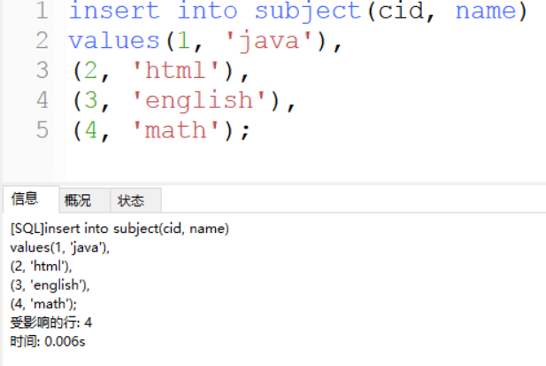This screenshot has height=366, width=546.
Task: Click line number 5 in the gutter
Action: [x=42, y=130]
